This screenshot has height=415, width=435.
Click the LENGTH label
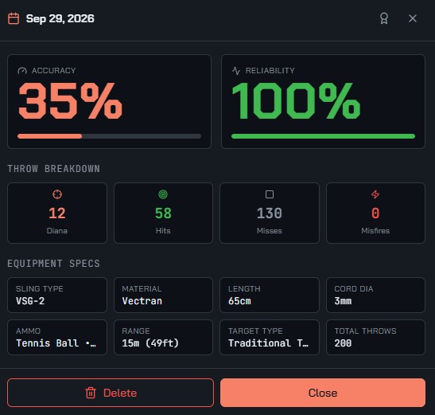pos(244,289)
